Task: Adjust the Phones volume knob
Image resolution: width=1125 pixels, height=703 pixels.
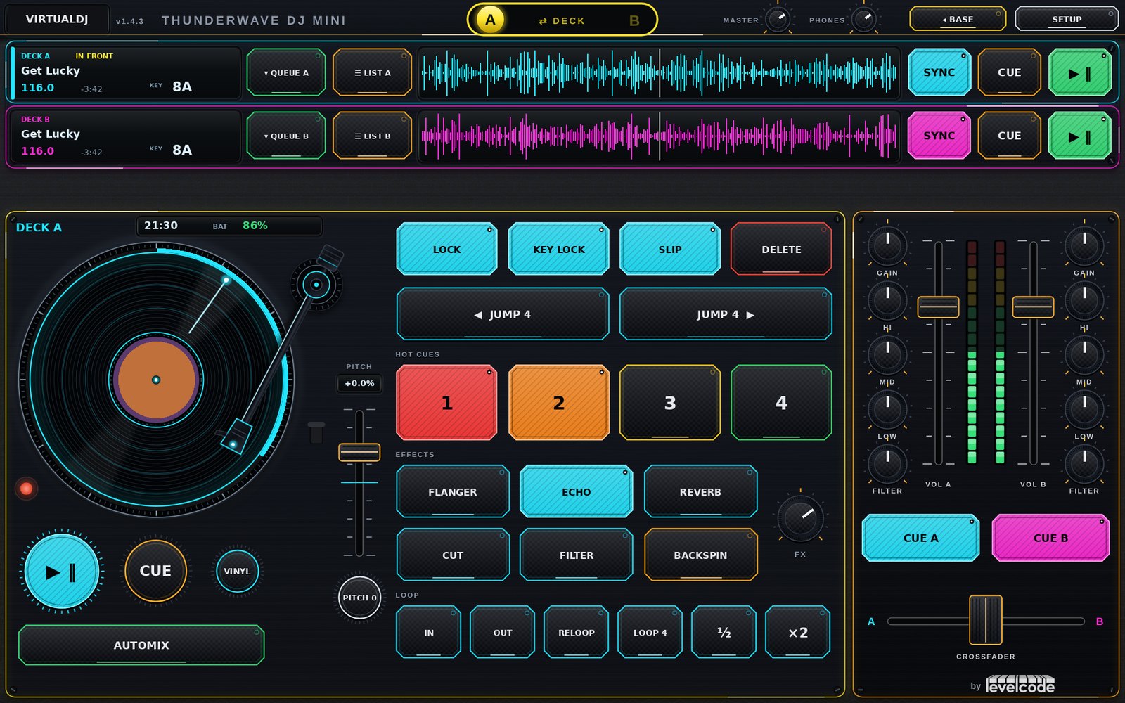Action: click(x=864, y=20)
